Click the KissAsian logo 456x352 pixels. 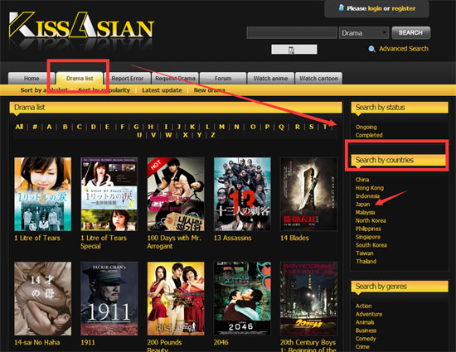[x=81, y=27]
